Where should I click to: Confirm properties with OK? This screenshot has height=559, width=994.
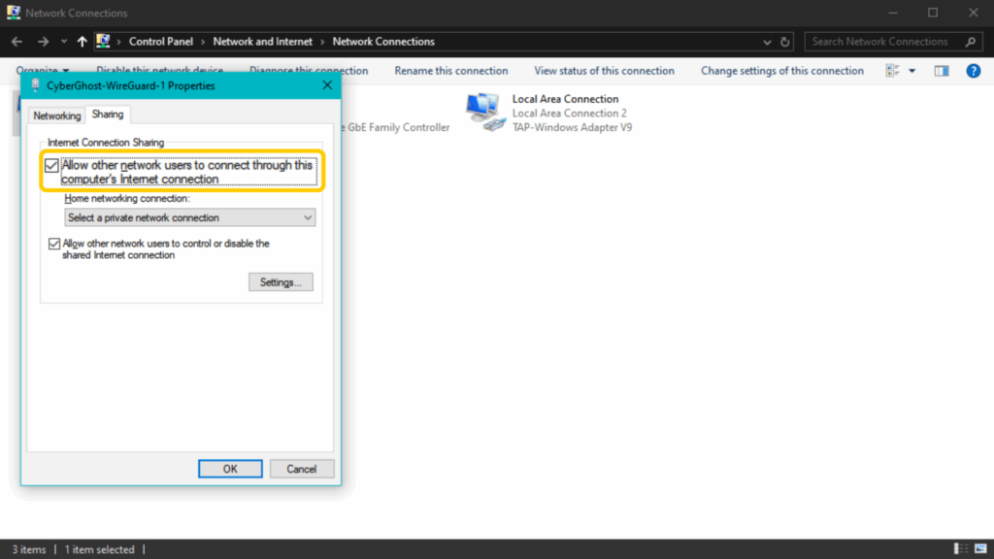pyautogui.click(x=230, y=469)
